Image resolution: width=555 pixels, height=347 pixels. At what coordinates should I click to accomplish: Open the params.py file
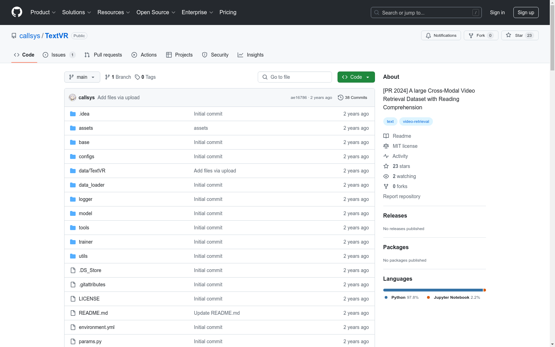[90, 341]
